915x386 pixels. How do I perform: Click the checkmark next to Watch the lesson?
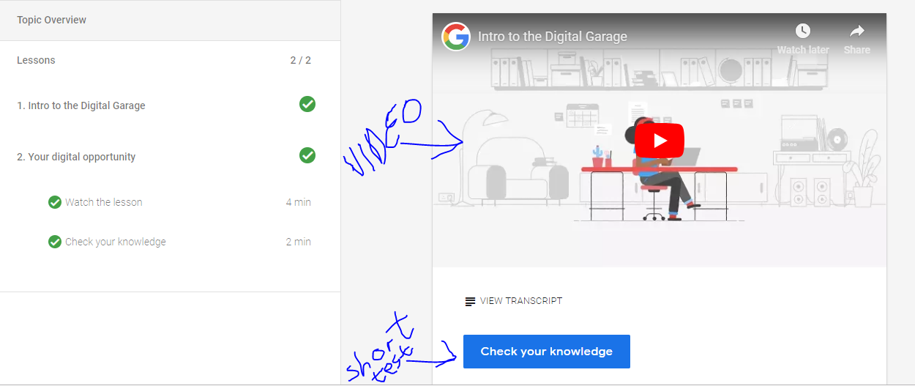click(55, 202)
